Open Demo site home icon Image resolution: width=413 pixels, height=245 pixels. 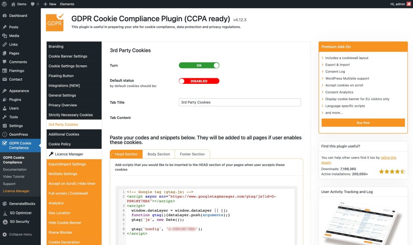(13, 4)
